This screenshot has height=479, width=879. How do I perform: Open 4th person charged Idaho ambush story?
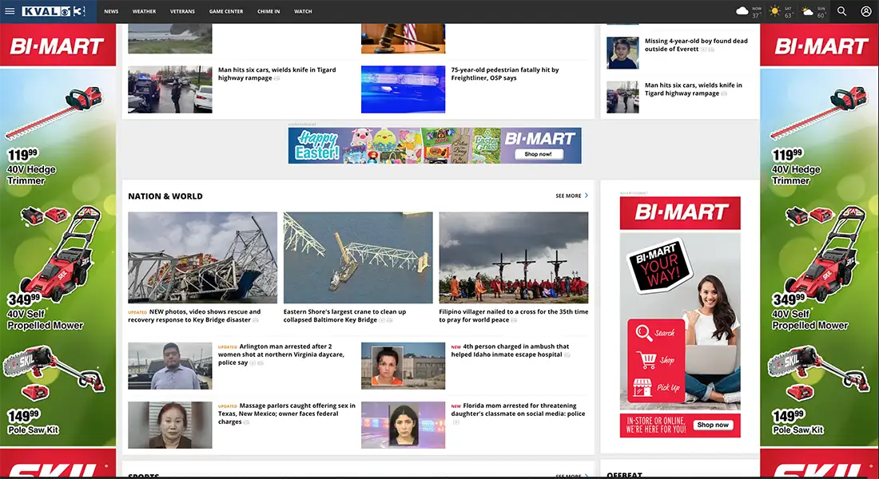(510, 350)
